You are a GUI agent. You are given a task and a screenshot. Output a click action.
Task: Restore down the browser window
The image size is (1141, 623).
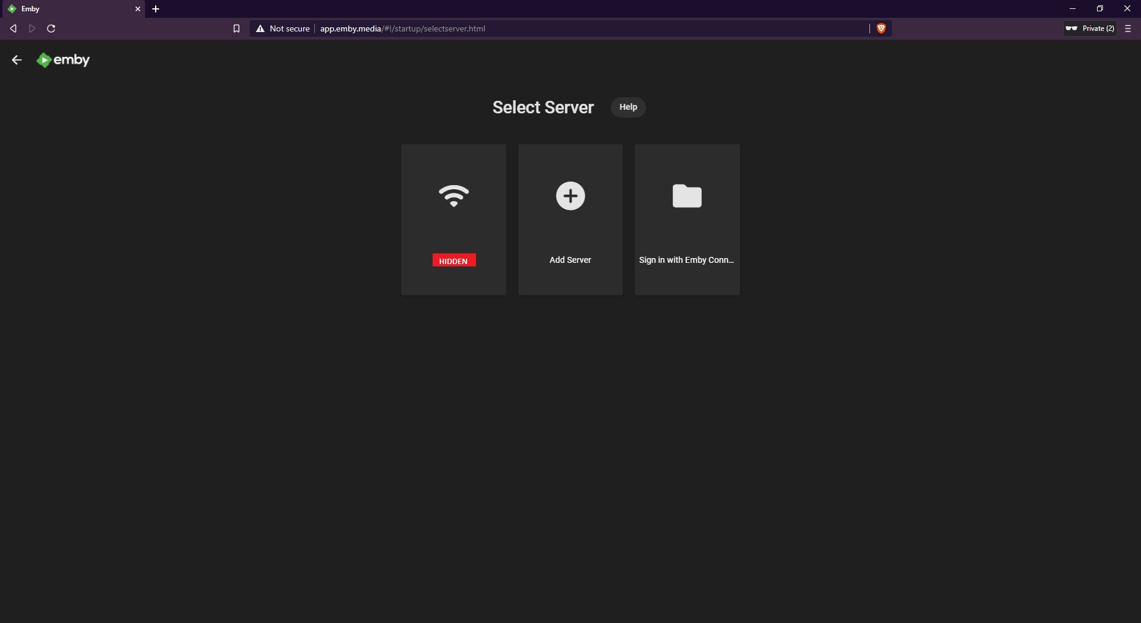[x=1100, y=9]
